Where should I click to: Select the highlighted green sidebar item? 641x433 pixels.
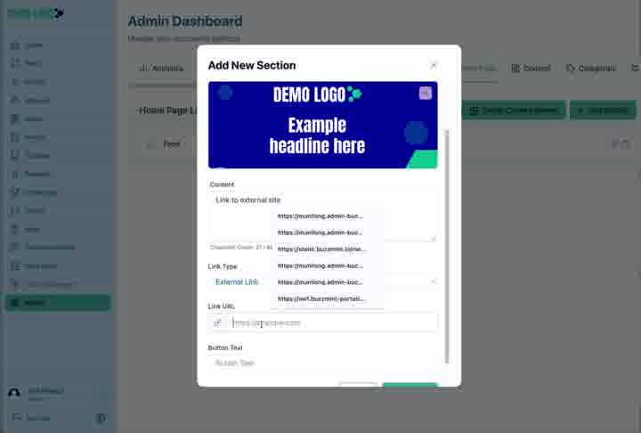coord(58,303)
